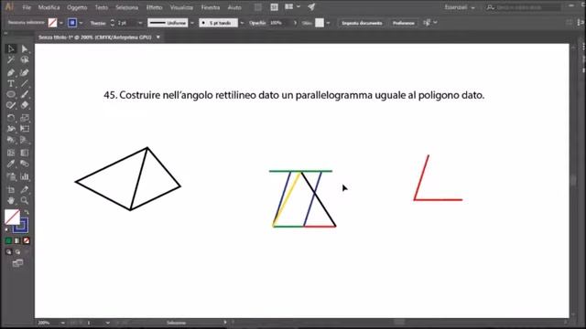Select the Rotate tool

[11, 118]
